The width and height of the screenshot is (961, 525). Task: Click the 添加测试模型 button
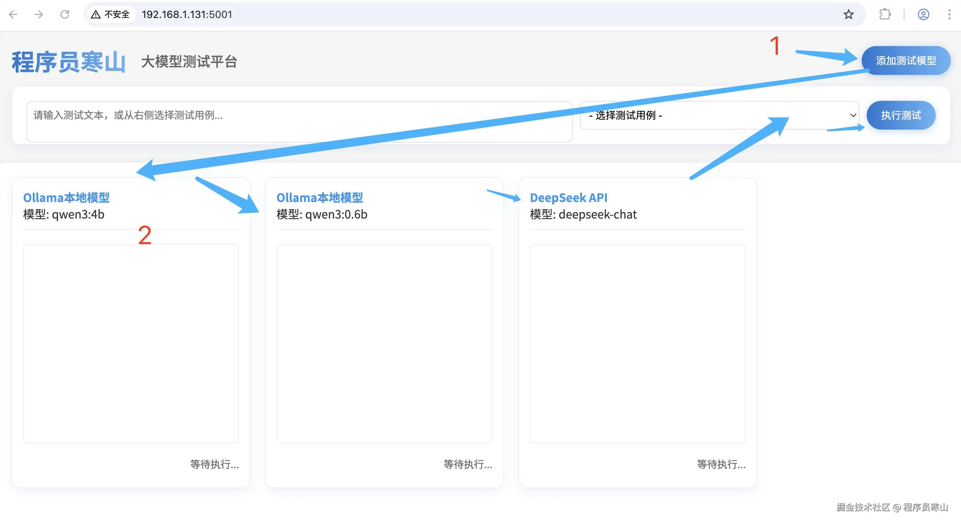(x=906, y=60)
